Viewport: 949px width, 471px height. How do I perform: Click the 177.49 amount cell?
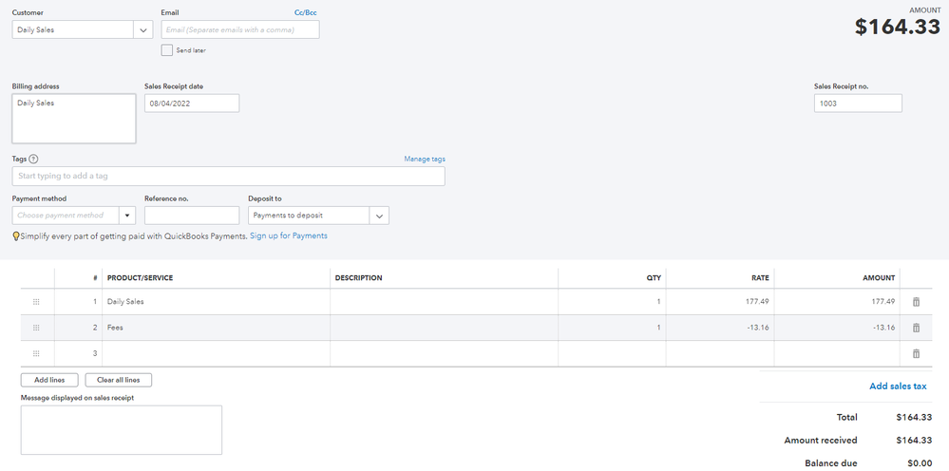point(837,302)
